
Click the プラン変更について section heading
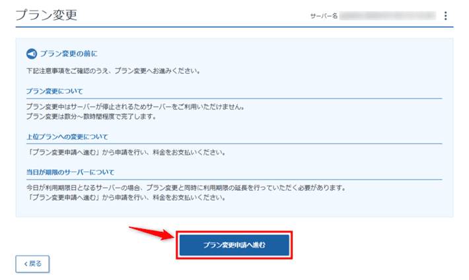pos(54,91)
